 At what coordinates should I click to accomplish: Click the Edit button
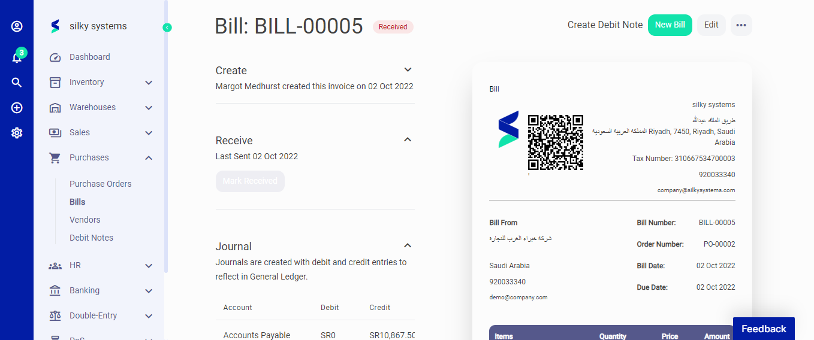[x=711, y=25]
